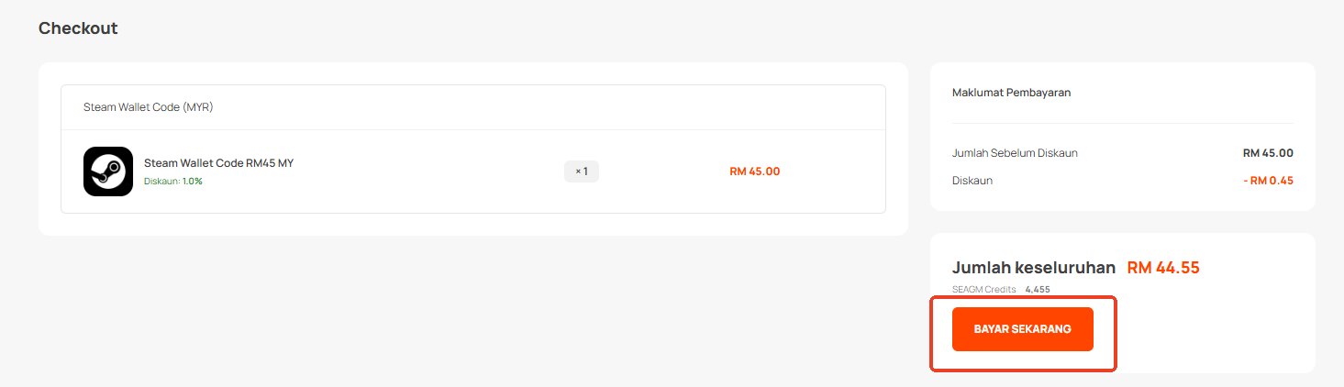Click the Maklumat Pembayaran heading

[1012, 93]
